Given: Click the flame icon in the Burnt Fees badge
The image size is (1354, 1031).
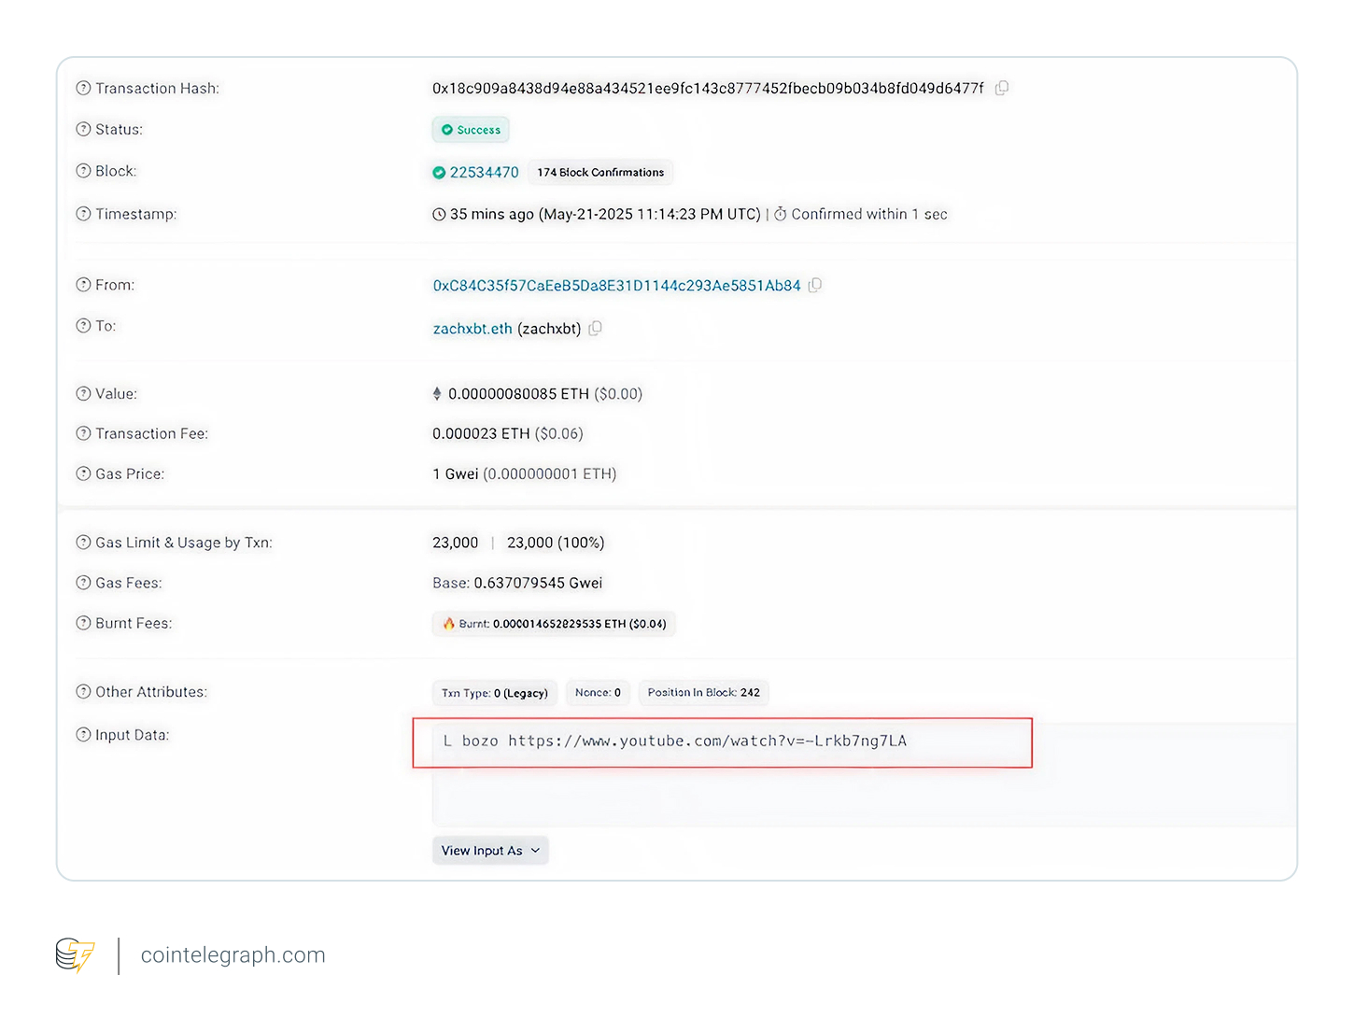Looking at the screenshot, I should [x=447, y=623].
